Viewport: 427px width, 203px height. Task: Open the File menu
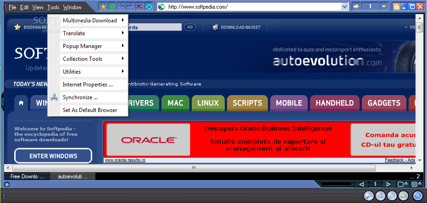[12, 7]
